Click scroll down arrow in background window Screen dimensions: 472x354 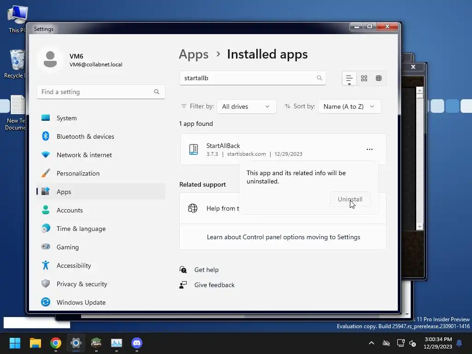(x=420, y=227)
